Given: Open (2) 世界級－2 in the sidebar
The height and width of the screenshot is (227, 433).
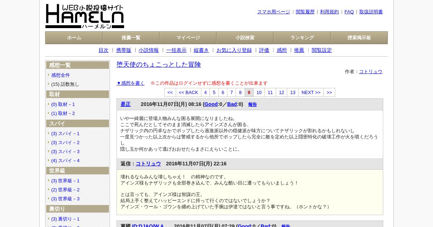Looking at the screenshot, I should coord(65,190).
